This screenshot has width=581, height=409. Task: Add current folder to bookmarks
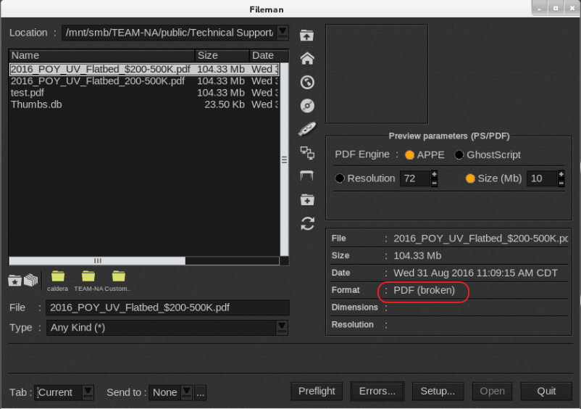(x=15, y=279)
